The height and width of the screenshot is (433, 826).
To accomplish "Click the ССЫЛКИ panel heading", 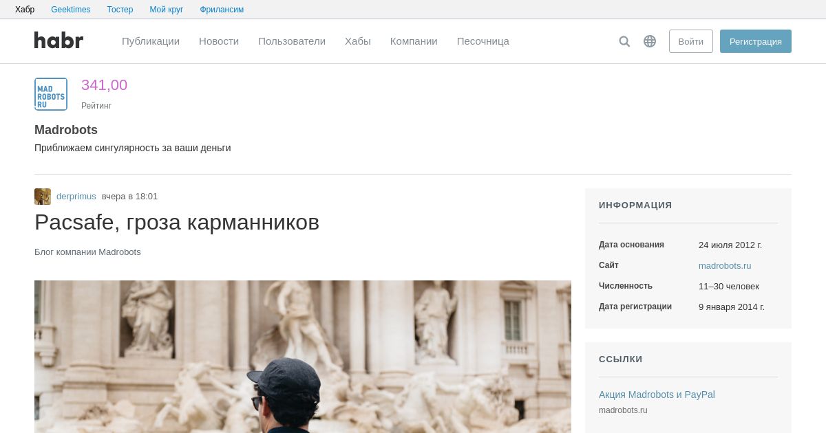I will point(621,359).
